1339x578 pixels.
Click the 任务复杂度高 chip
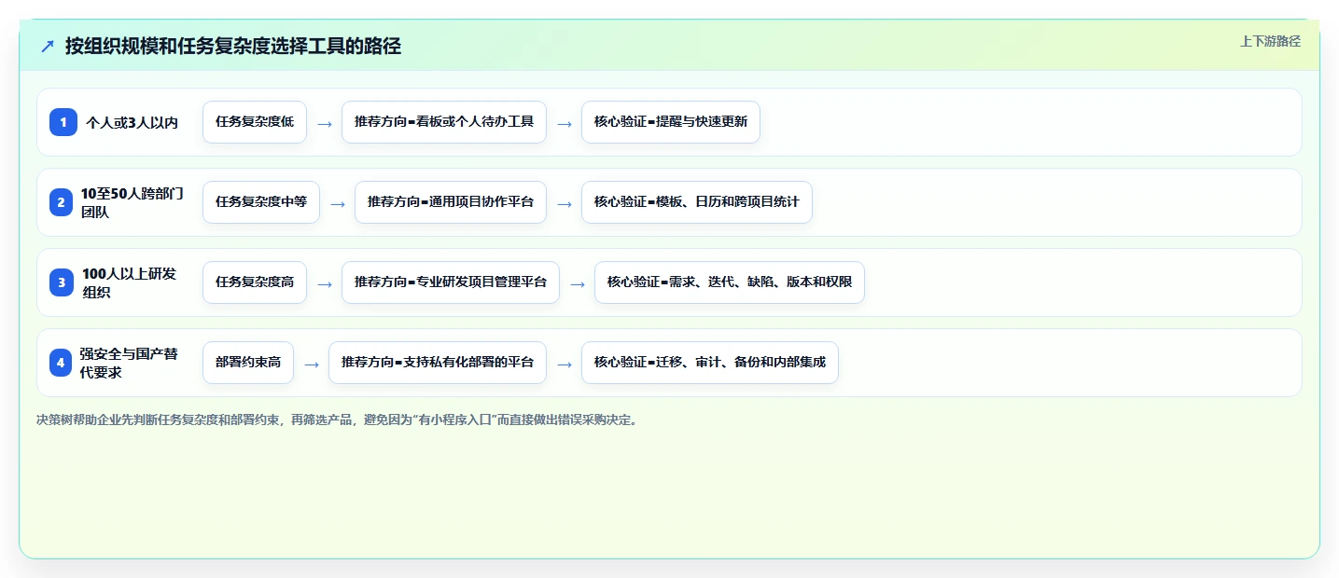[x=255, y=282]
